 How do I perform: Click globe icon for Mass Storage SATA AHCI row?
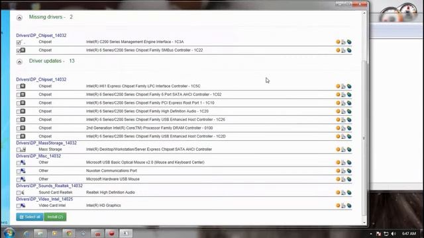349,149
